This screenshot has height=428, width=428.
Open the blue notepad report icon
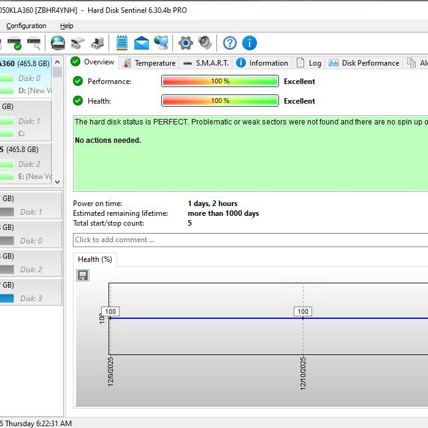(x=122, y=43)
